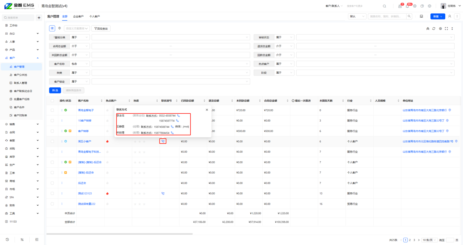The width and height of the screenshot is (463, 245).
Task: Open the notification bell with 99+ badge
Action: (x=407, y=6)
